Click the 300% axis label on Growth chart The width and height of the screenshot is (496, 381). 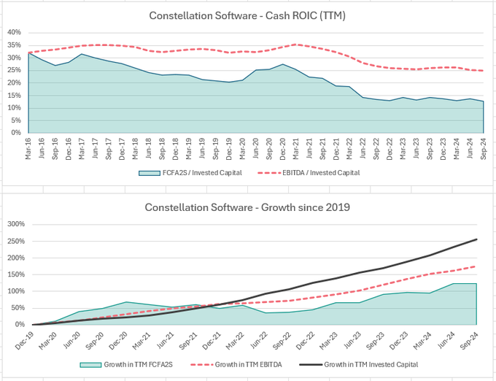[16, 224]
